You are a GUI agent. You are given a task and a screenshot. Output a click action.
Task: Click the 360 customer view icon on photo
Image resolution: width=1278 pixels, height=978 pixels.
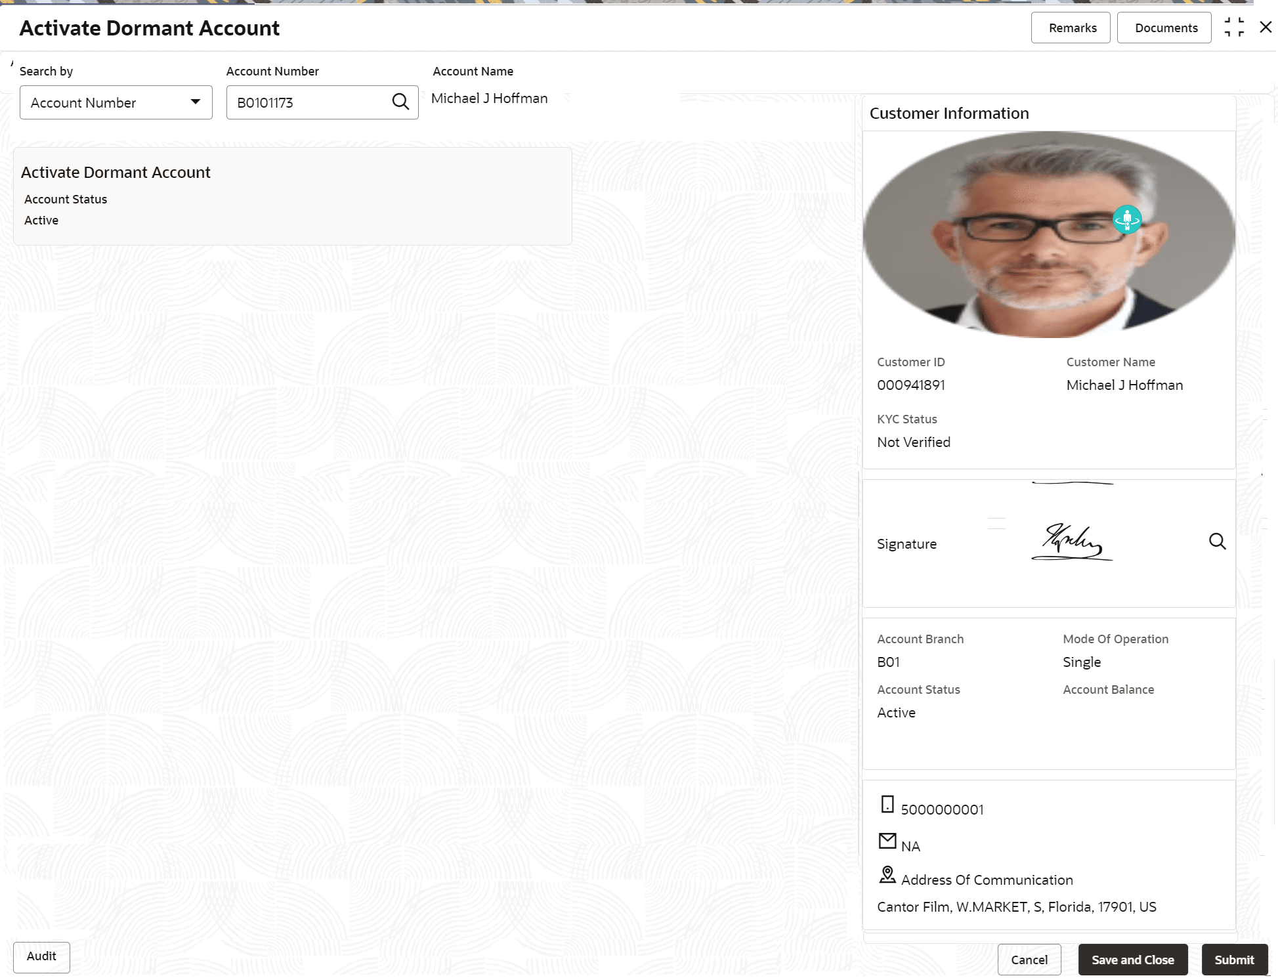(1126, 219)
